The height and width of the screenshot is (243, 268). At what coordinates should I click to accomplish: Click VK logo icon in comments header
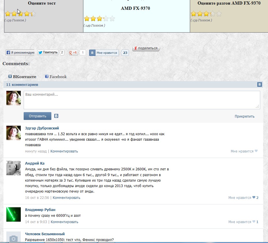point(259,84)
